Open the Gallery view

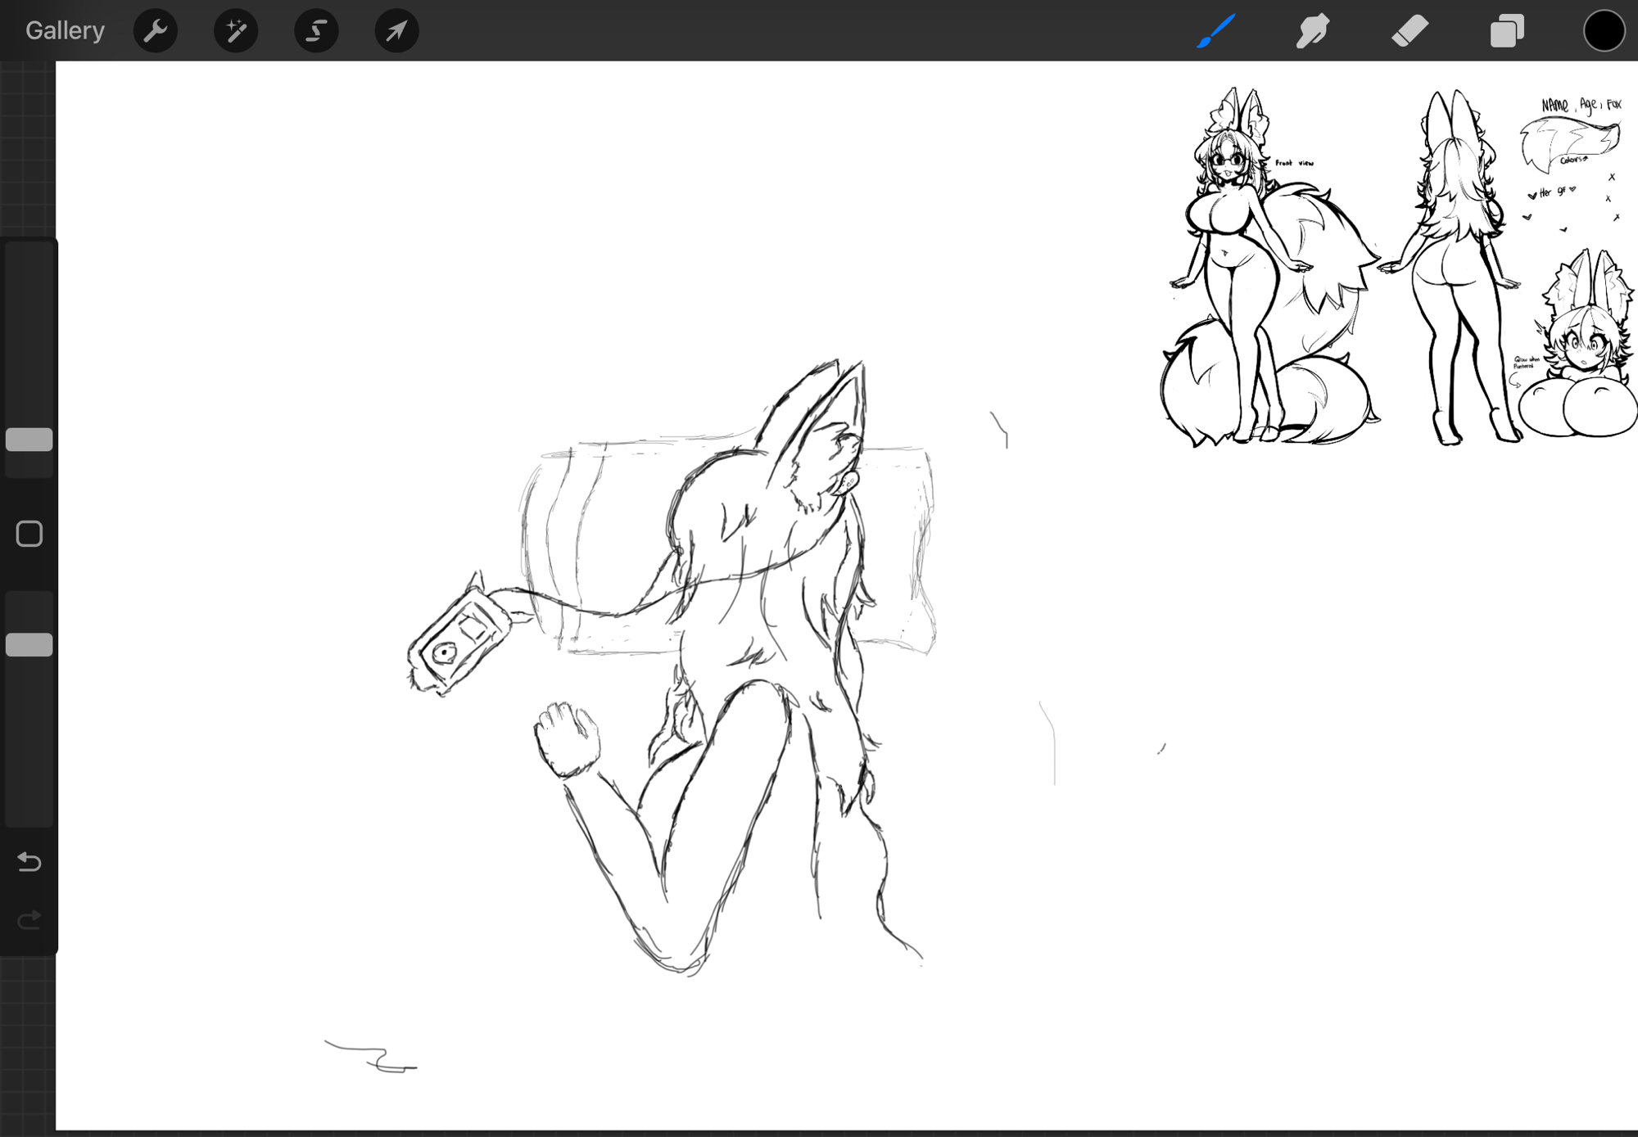click(65, 31)
